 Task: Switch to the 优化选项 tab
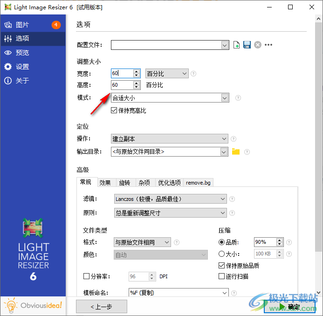[169, 183]
